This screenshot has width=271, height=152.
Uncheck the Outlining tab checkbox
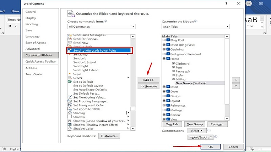click(x=168, y=49)
